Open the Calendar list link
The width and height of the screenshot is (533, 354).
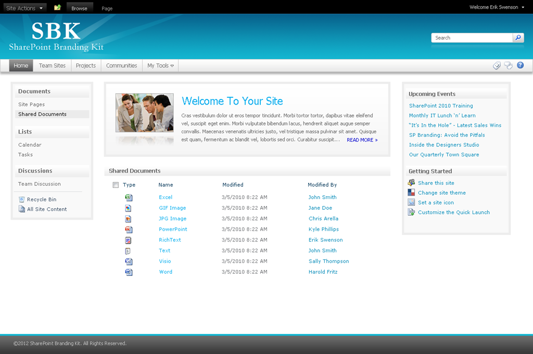(30, 145)
